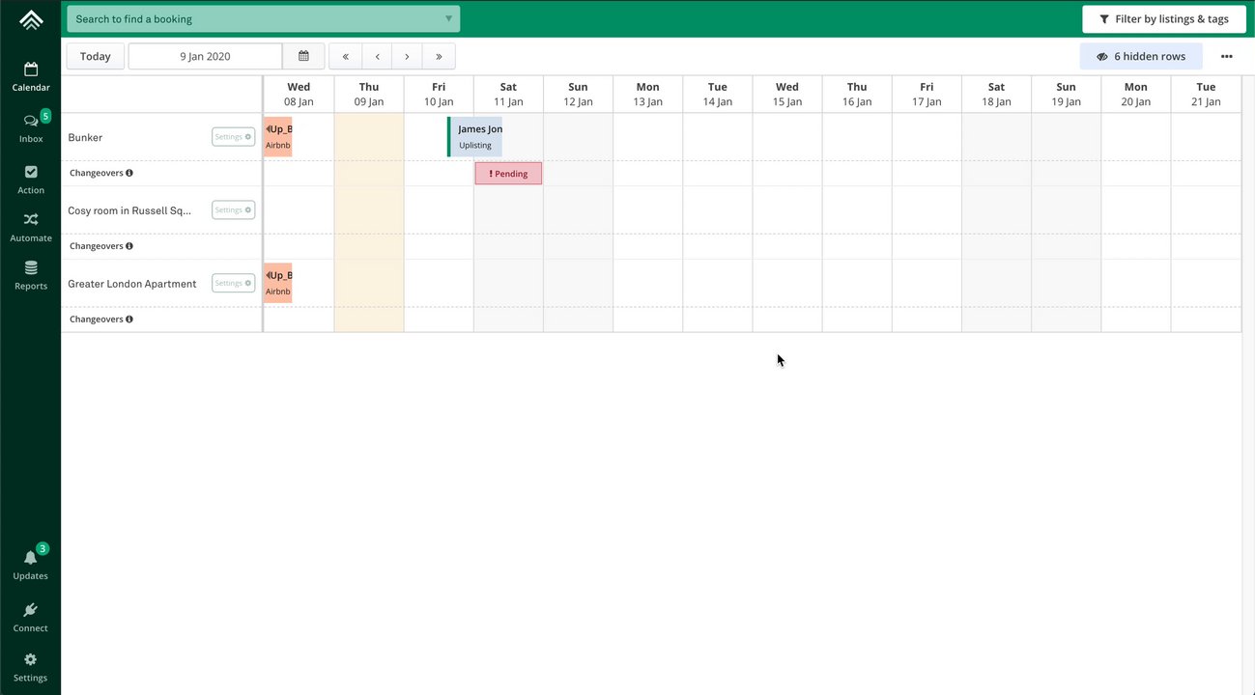Jump back with double-left chevron
1255x695 pixels.
point(346,56)
